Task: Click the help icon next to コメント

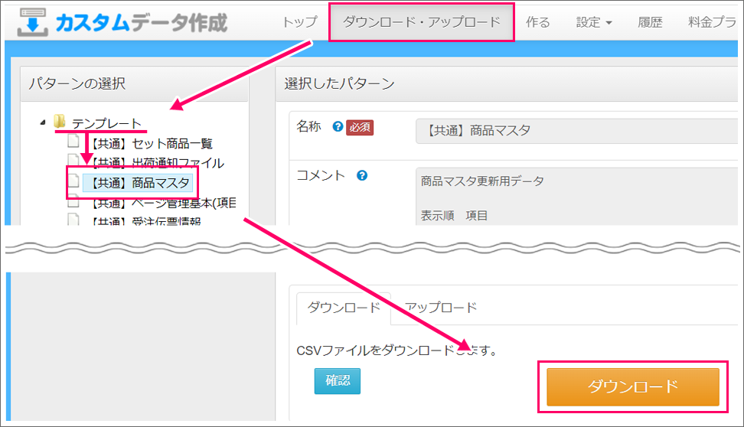Action: click(x=362, y=175)
